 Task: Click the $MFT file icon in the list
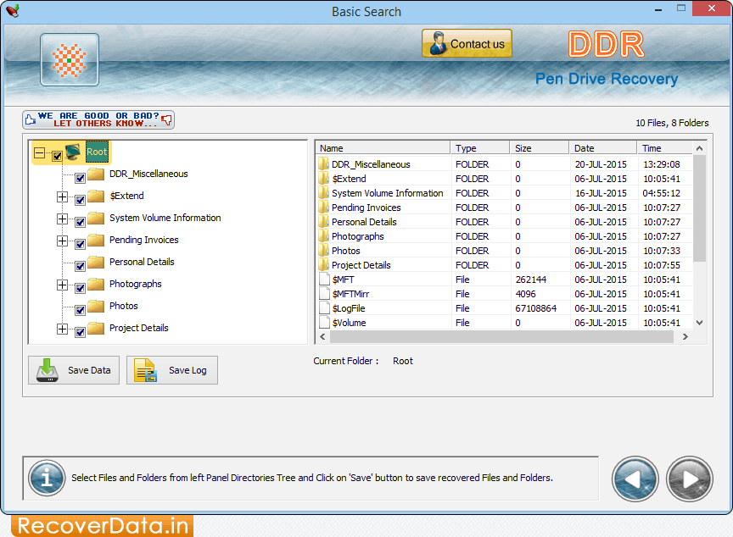point(324,279)
